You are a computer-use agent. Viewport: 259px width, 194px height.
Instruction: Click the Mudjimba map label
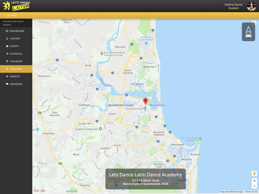coord(149,67)
